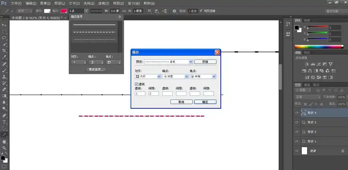Select the Move tool in the toolbox
This screenshot has width=348, height=170.
coord(4,25)
